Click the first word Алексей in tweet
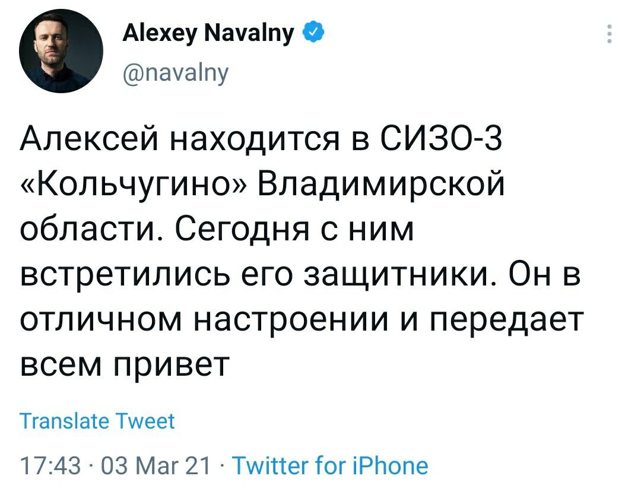Viewport: 641px width, 495px height. (x=88, y=137)
